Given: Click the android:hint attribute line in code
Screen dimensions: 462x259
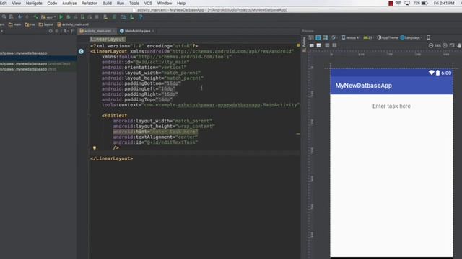Looking at the screenshot, I should tap(155, 132).
